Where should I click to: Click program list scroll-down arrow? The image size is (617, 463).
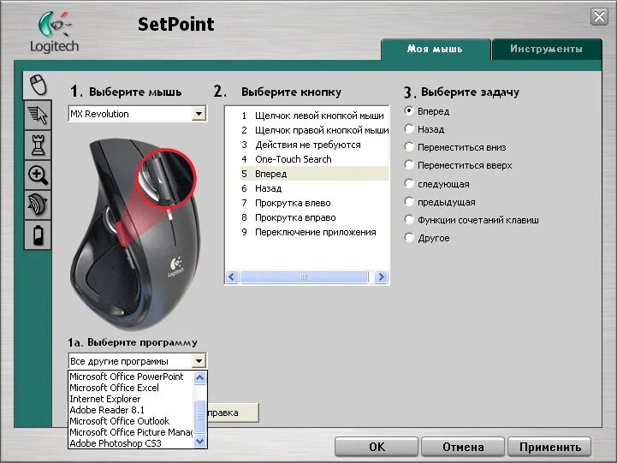point(200,442)
